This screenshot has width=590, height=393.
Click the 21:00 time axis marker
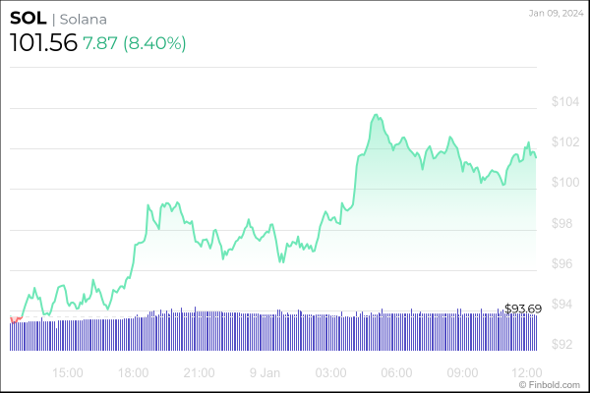tap(200, 373)
